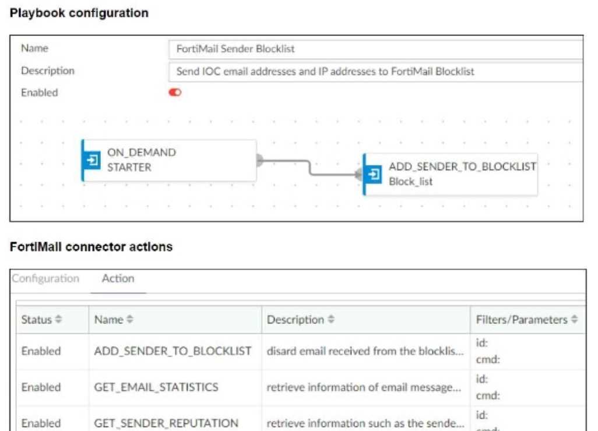
Task: Click the blocklist node's input connector dot
Action: [x=359, y=174]
